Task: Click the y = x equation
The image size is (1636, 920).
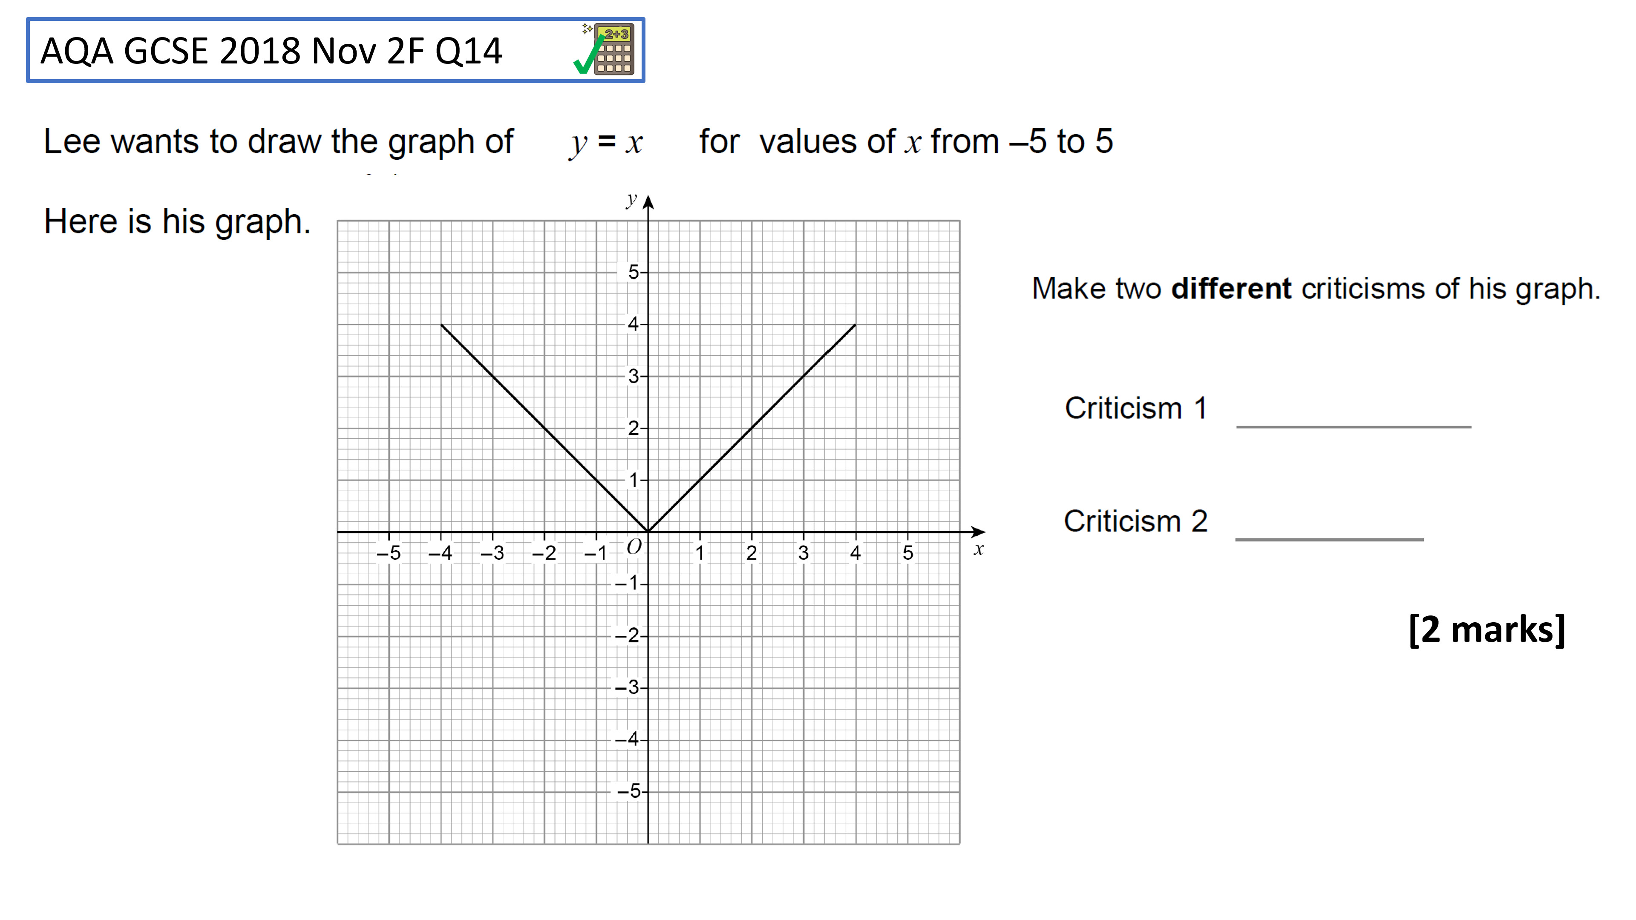Action: pyautogui.click(x=606, y=142)
